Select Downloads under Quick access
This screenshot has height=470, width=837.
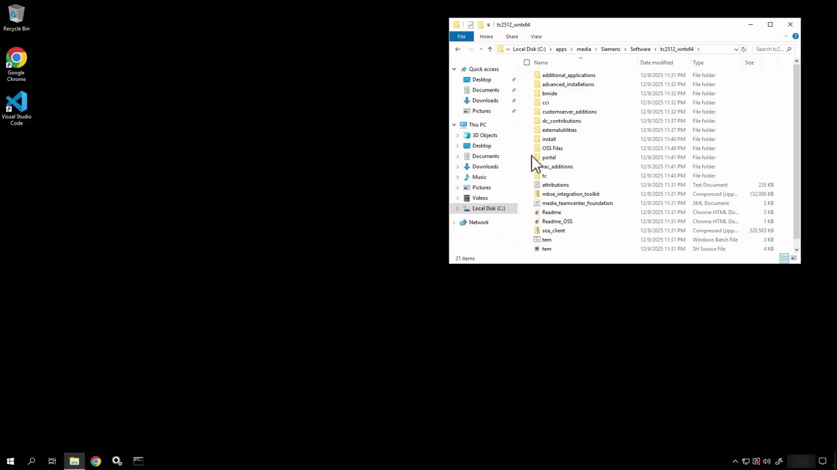click(x=485, y=101)
